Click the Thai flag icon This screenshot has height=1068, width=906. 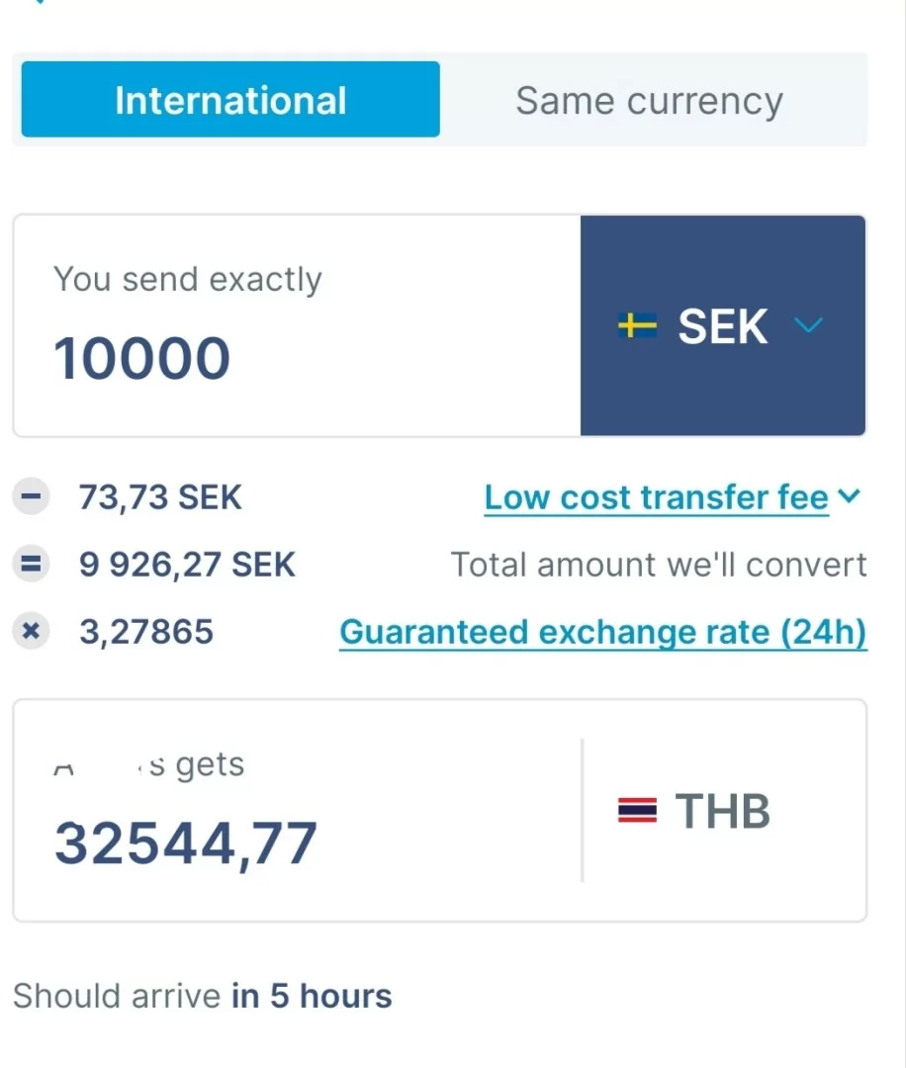click(x=637, y=812)
